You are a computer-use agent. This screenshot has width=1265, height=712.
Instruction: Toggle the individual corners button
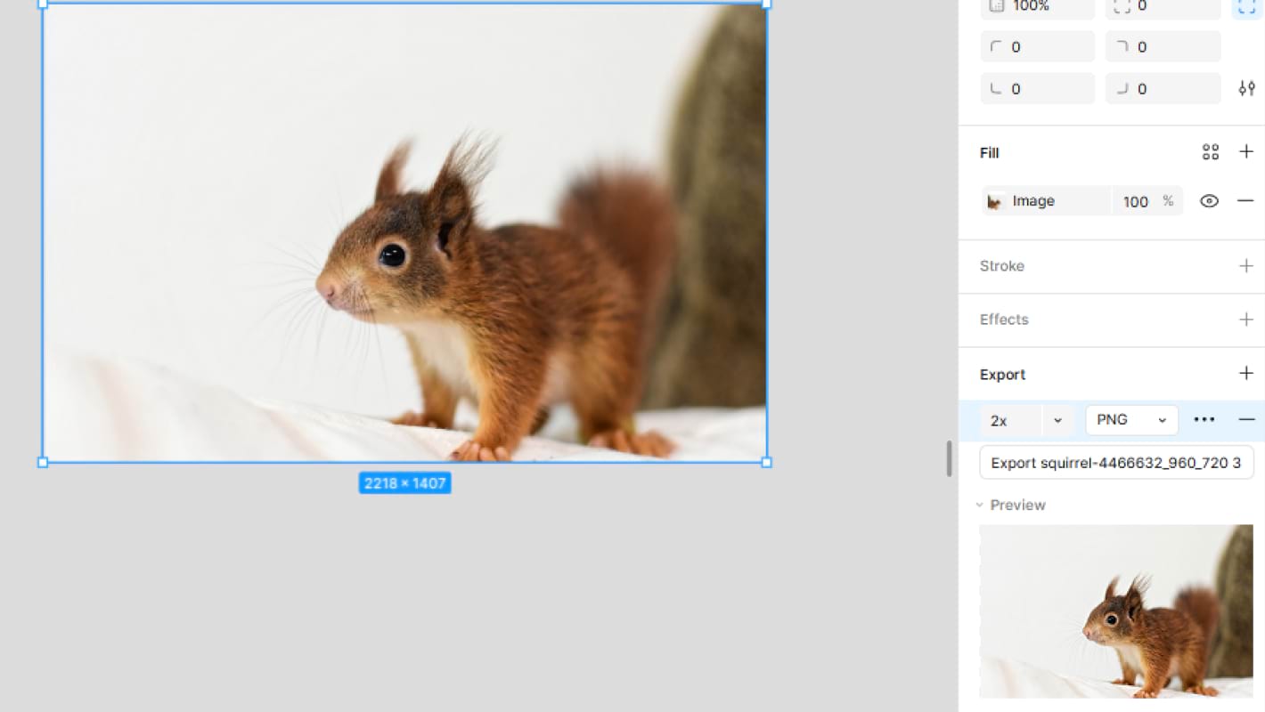tap(1245, 7)
